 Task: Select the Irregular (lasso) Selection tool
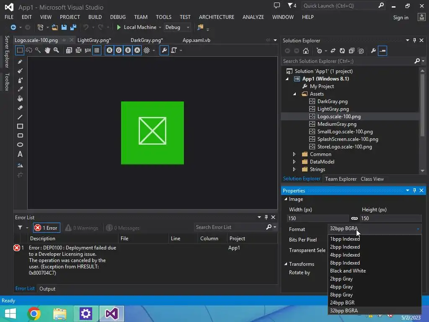pos(29,50)
